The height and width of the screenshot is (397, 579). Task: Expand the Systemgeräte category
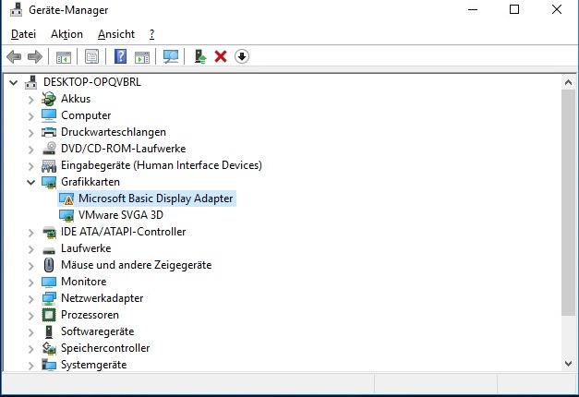31,366
